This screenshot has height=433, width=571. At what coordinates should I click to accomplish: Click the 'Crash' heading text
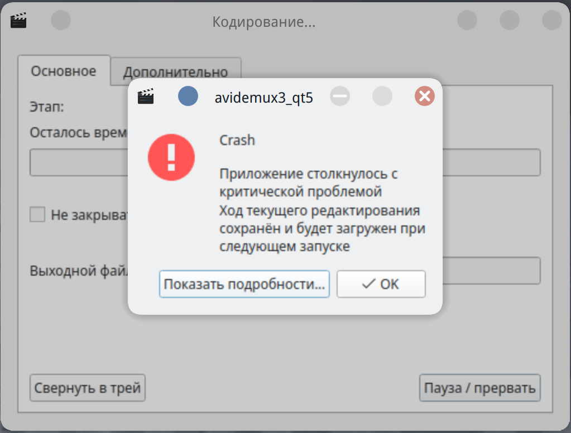237,140
